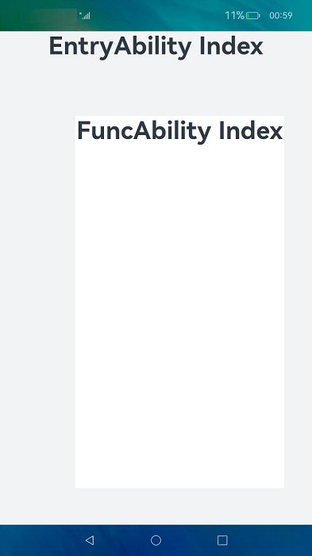This screenshot has width=312, height=556.
Task: Tap the circular home navigation icon
Action: (156, 540)
